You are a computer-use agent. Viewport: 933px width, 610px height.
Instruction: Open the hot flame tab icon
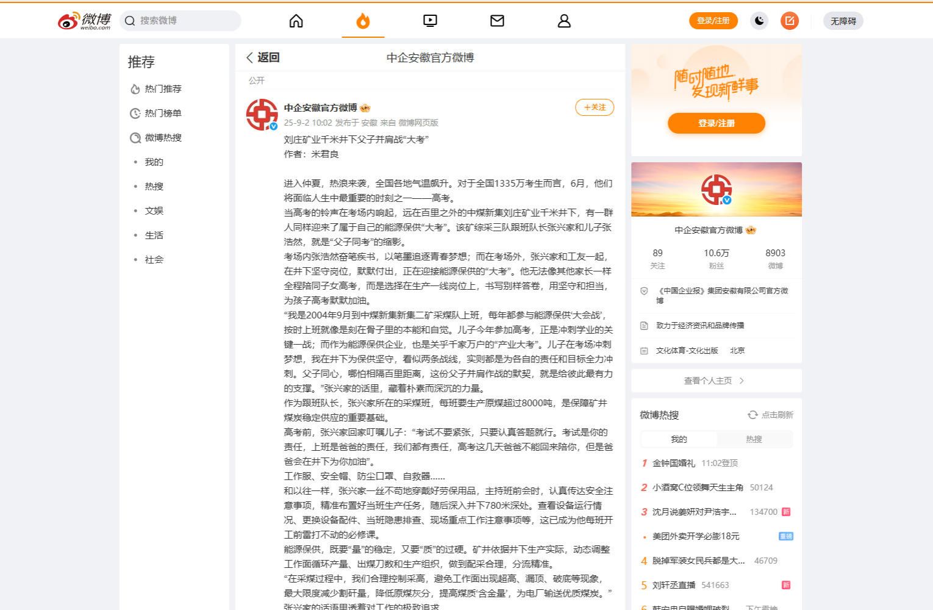(363, 21)
